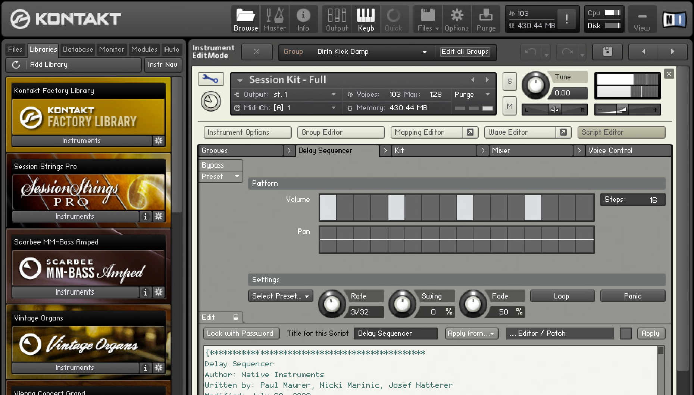Click the wrench edit mode icon

[211, 79]
